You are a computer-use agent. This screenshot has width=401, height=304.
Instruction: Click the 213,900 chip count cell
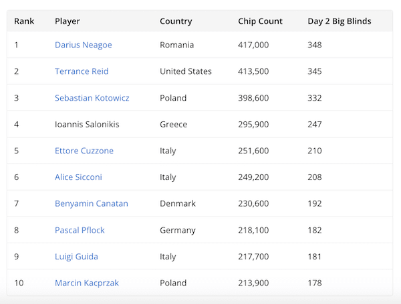(253, 283)
